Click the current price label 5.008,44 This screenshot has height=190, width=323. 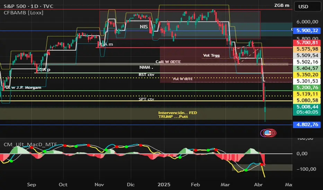click(x=307, y=107)
